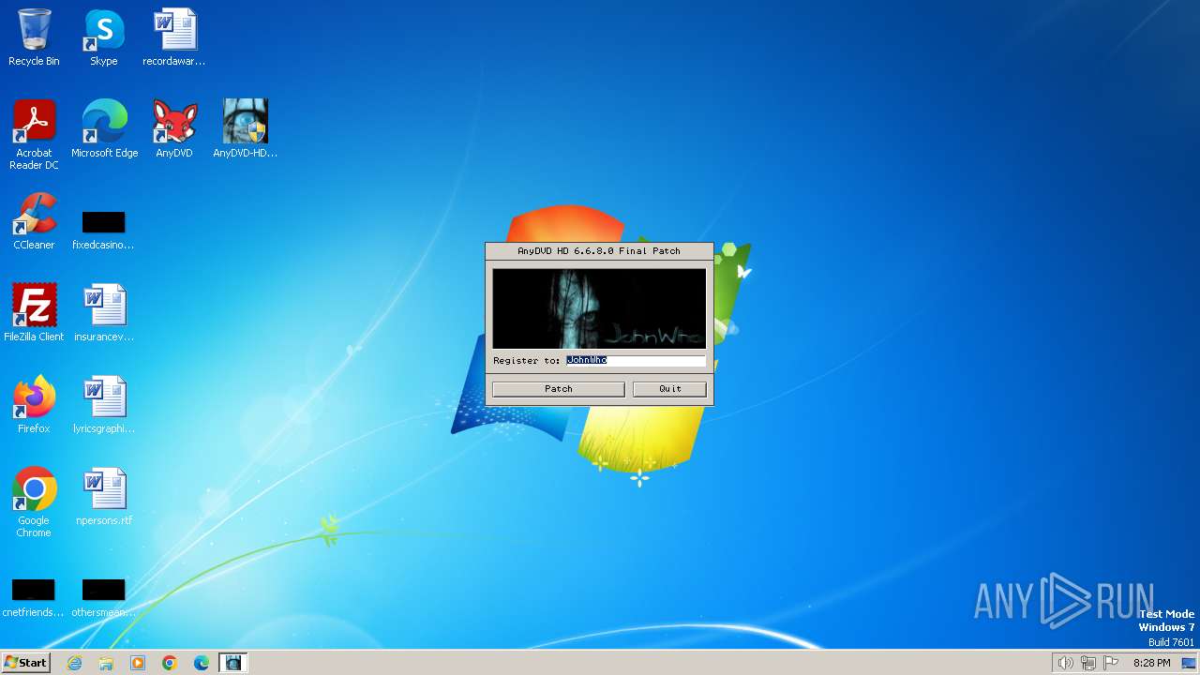Click the 8:28 PM clock

1151,663
